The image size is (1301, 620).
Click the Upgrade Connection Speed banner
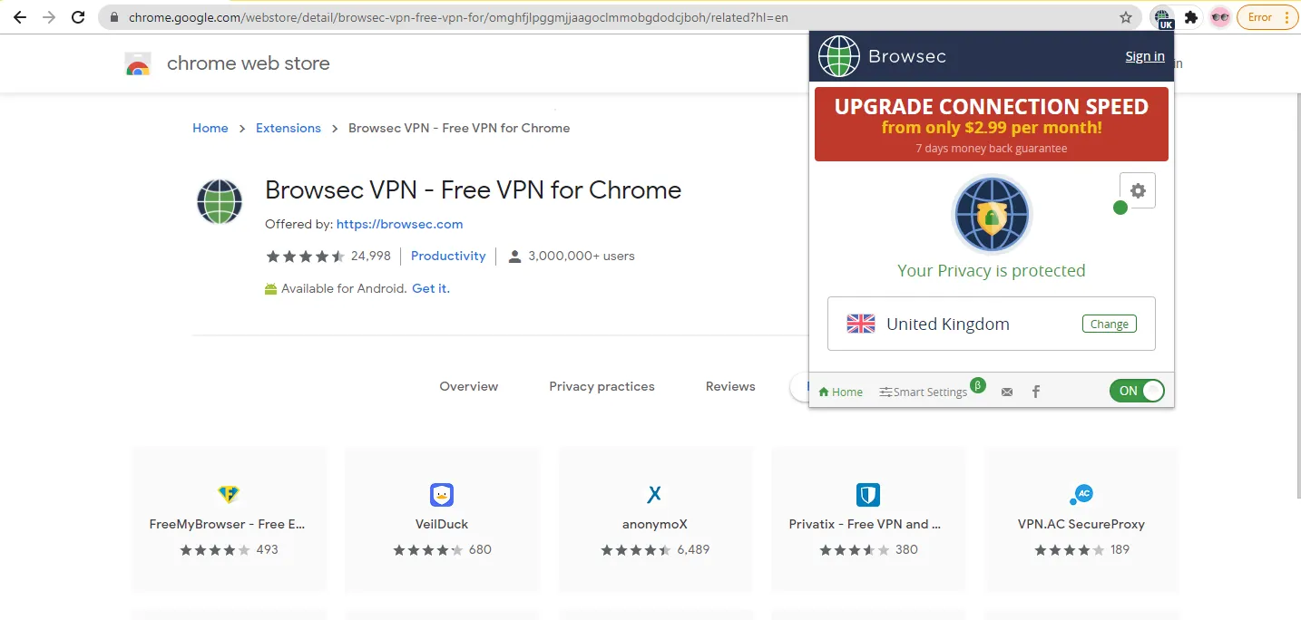click(991, 124)
